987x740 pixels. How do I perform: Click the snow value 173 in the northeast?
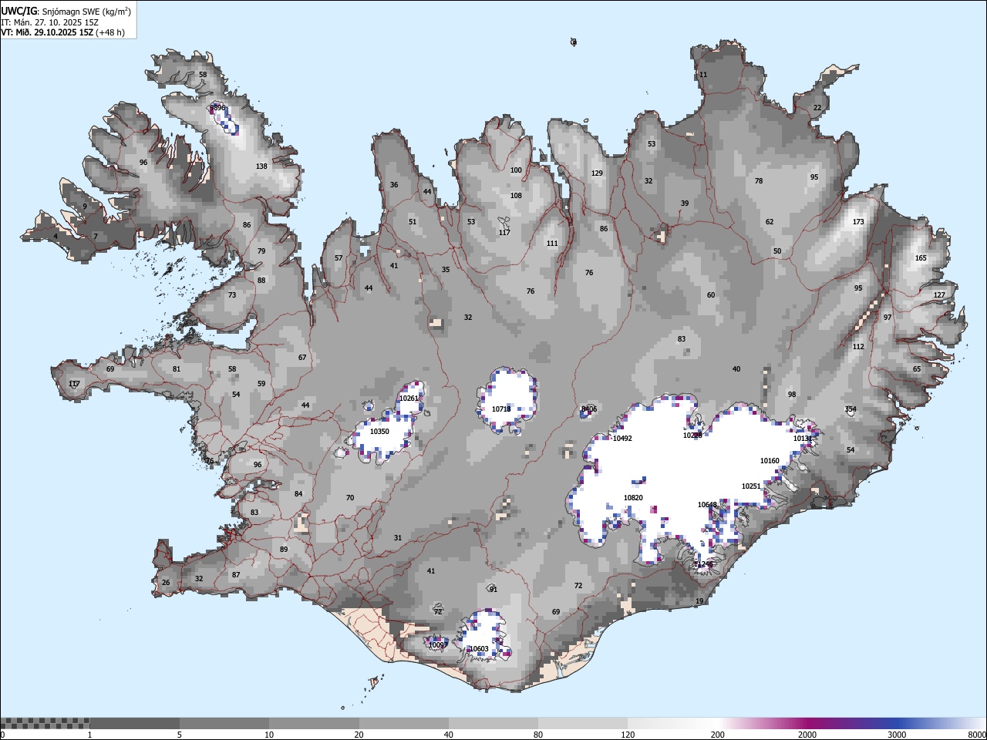pos(858,222)
